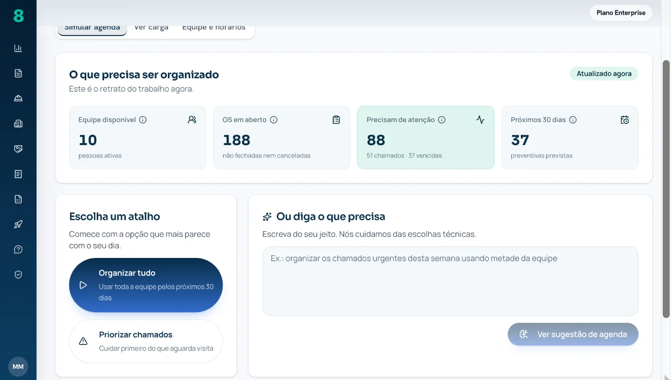Click the Organizar tudo shortcut
Viewport: 671px width, 380px height.
coord(146,285)
